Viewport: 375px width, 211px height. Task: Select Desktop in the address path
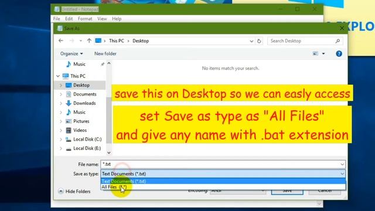pyautogui.click(x=141, y=41)
